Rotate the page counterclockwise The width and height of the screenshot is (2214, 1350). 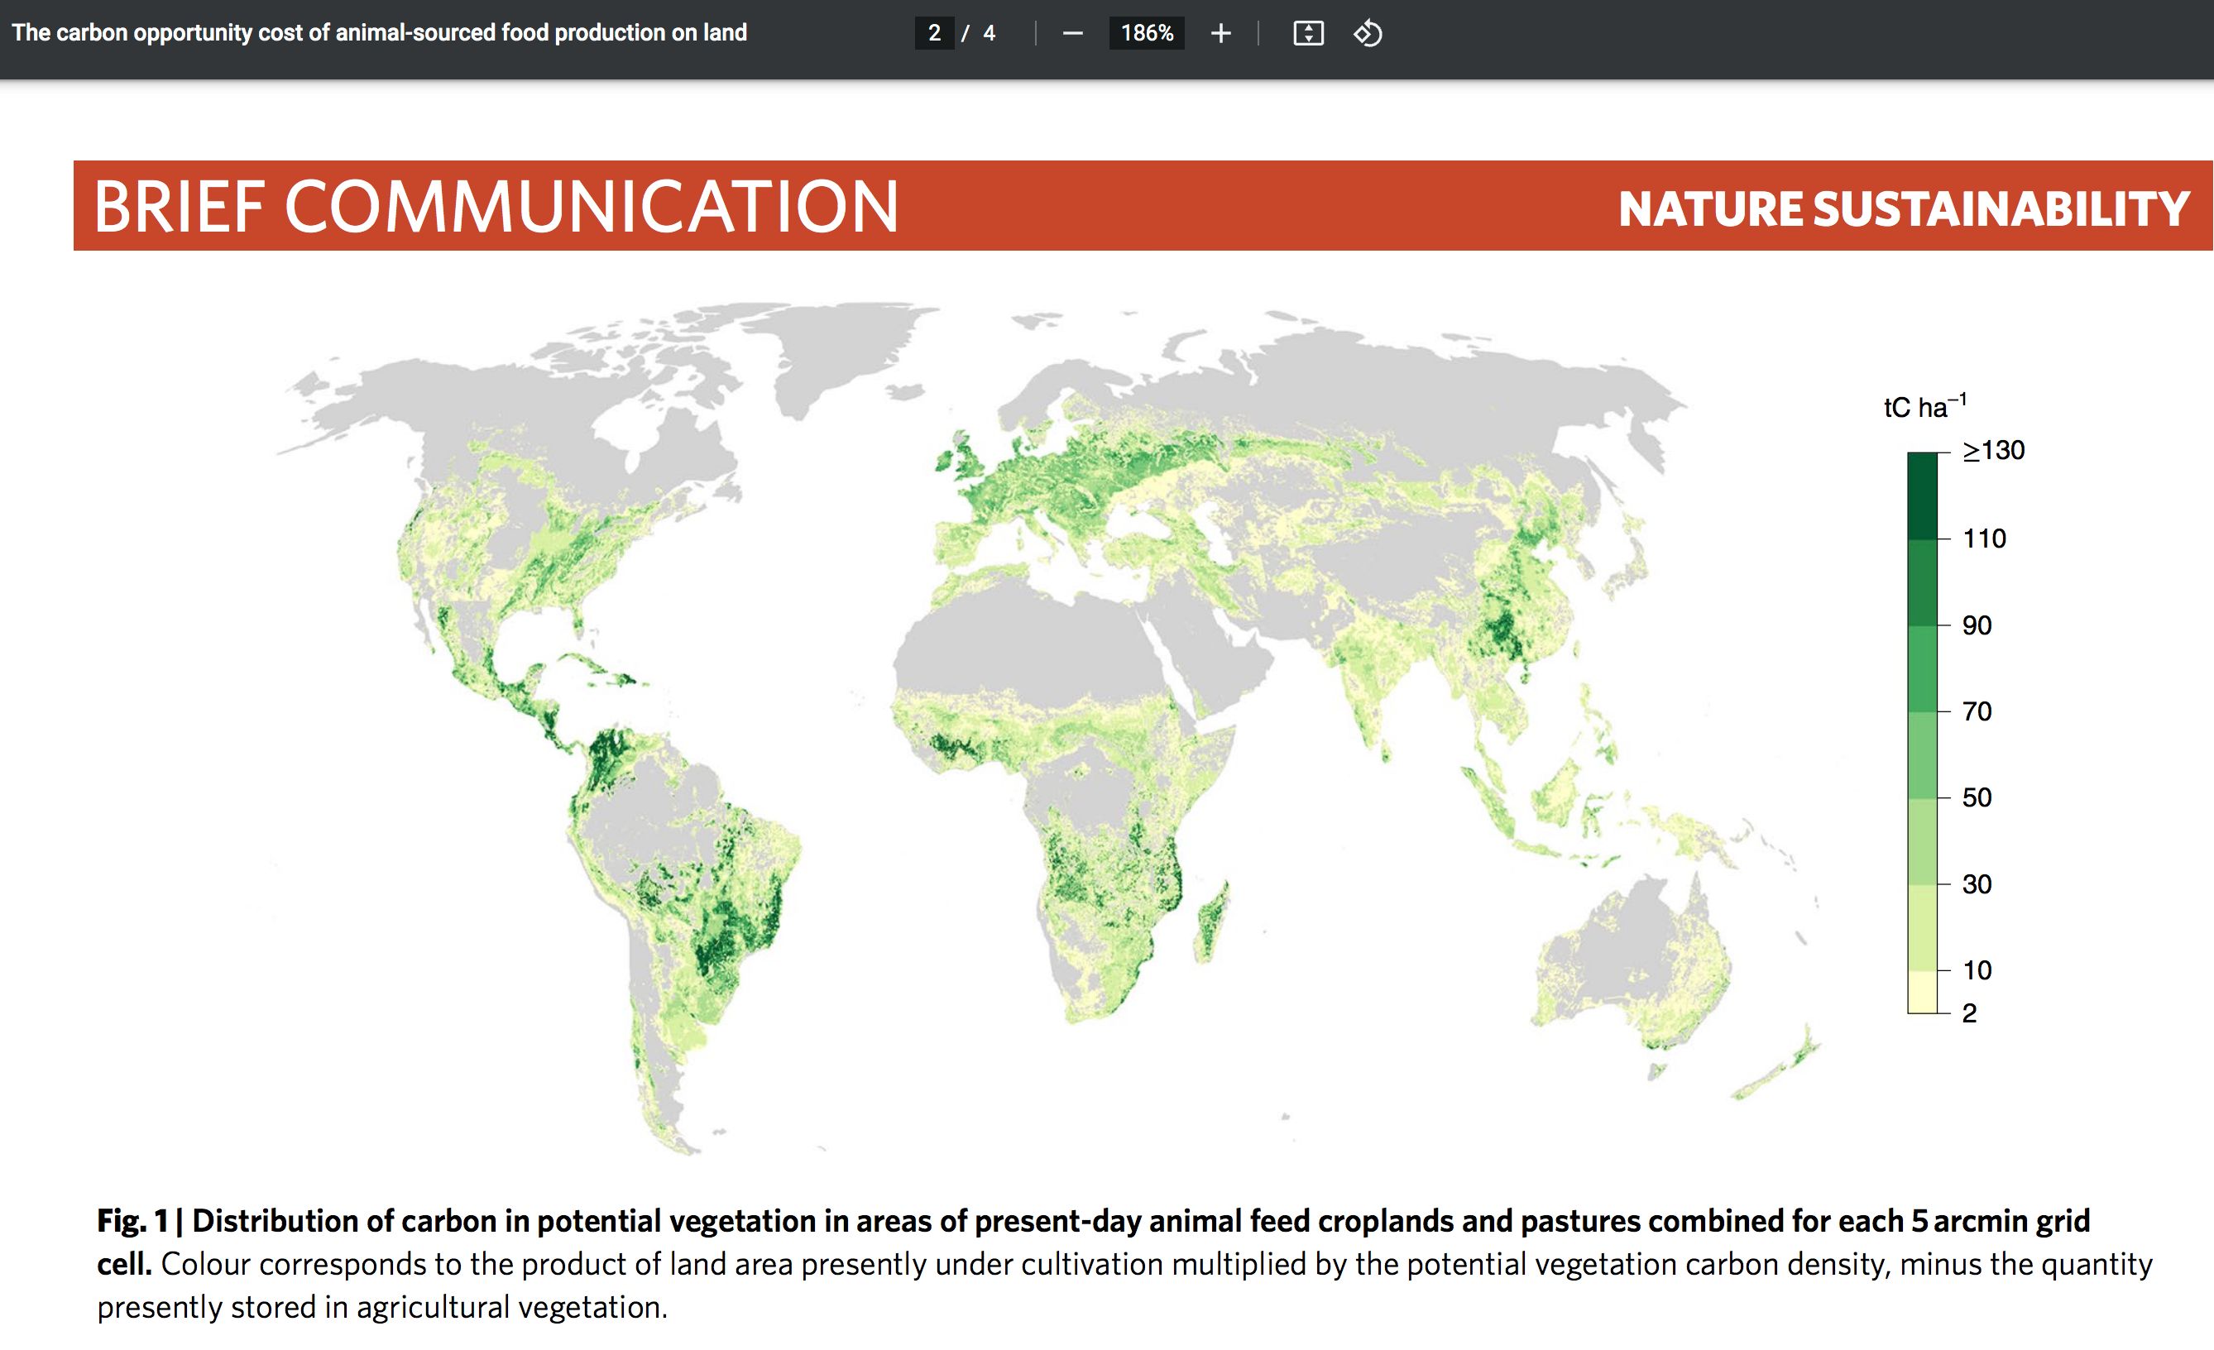point(1370,33)
